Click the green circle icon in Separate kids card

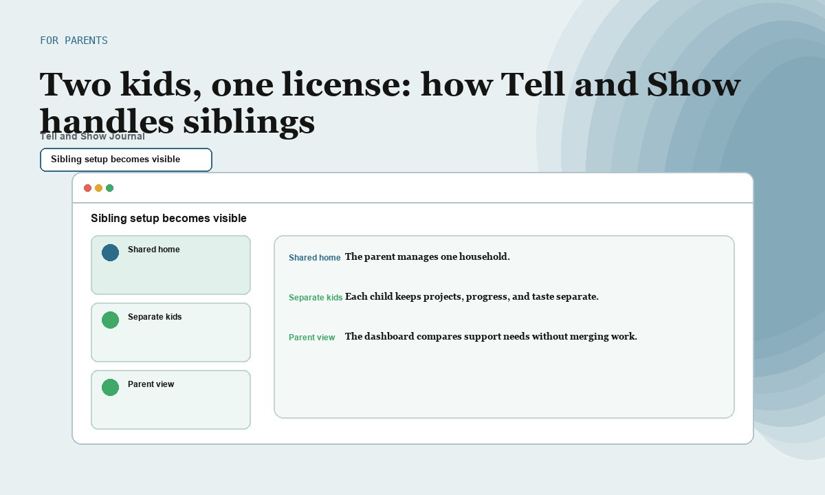tap(110, 320)
